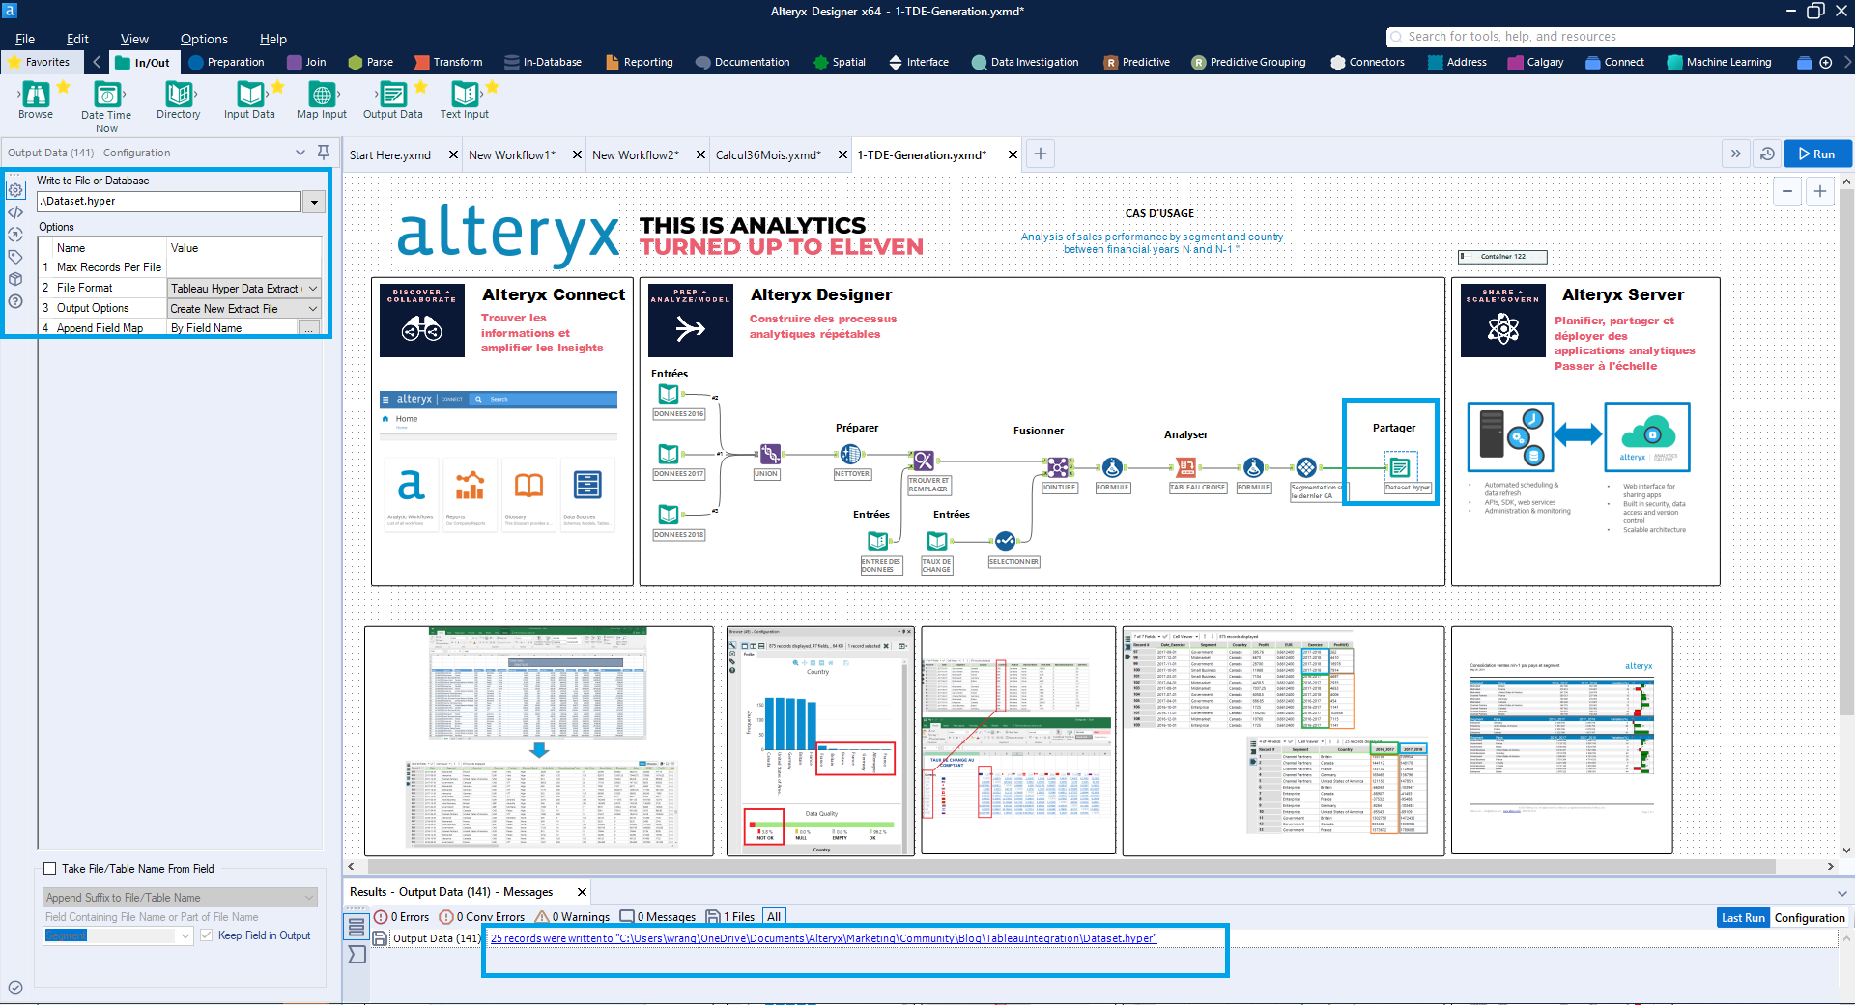Select the Input Data tool

pyautogui.click(x=249, y=97)
